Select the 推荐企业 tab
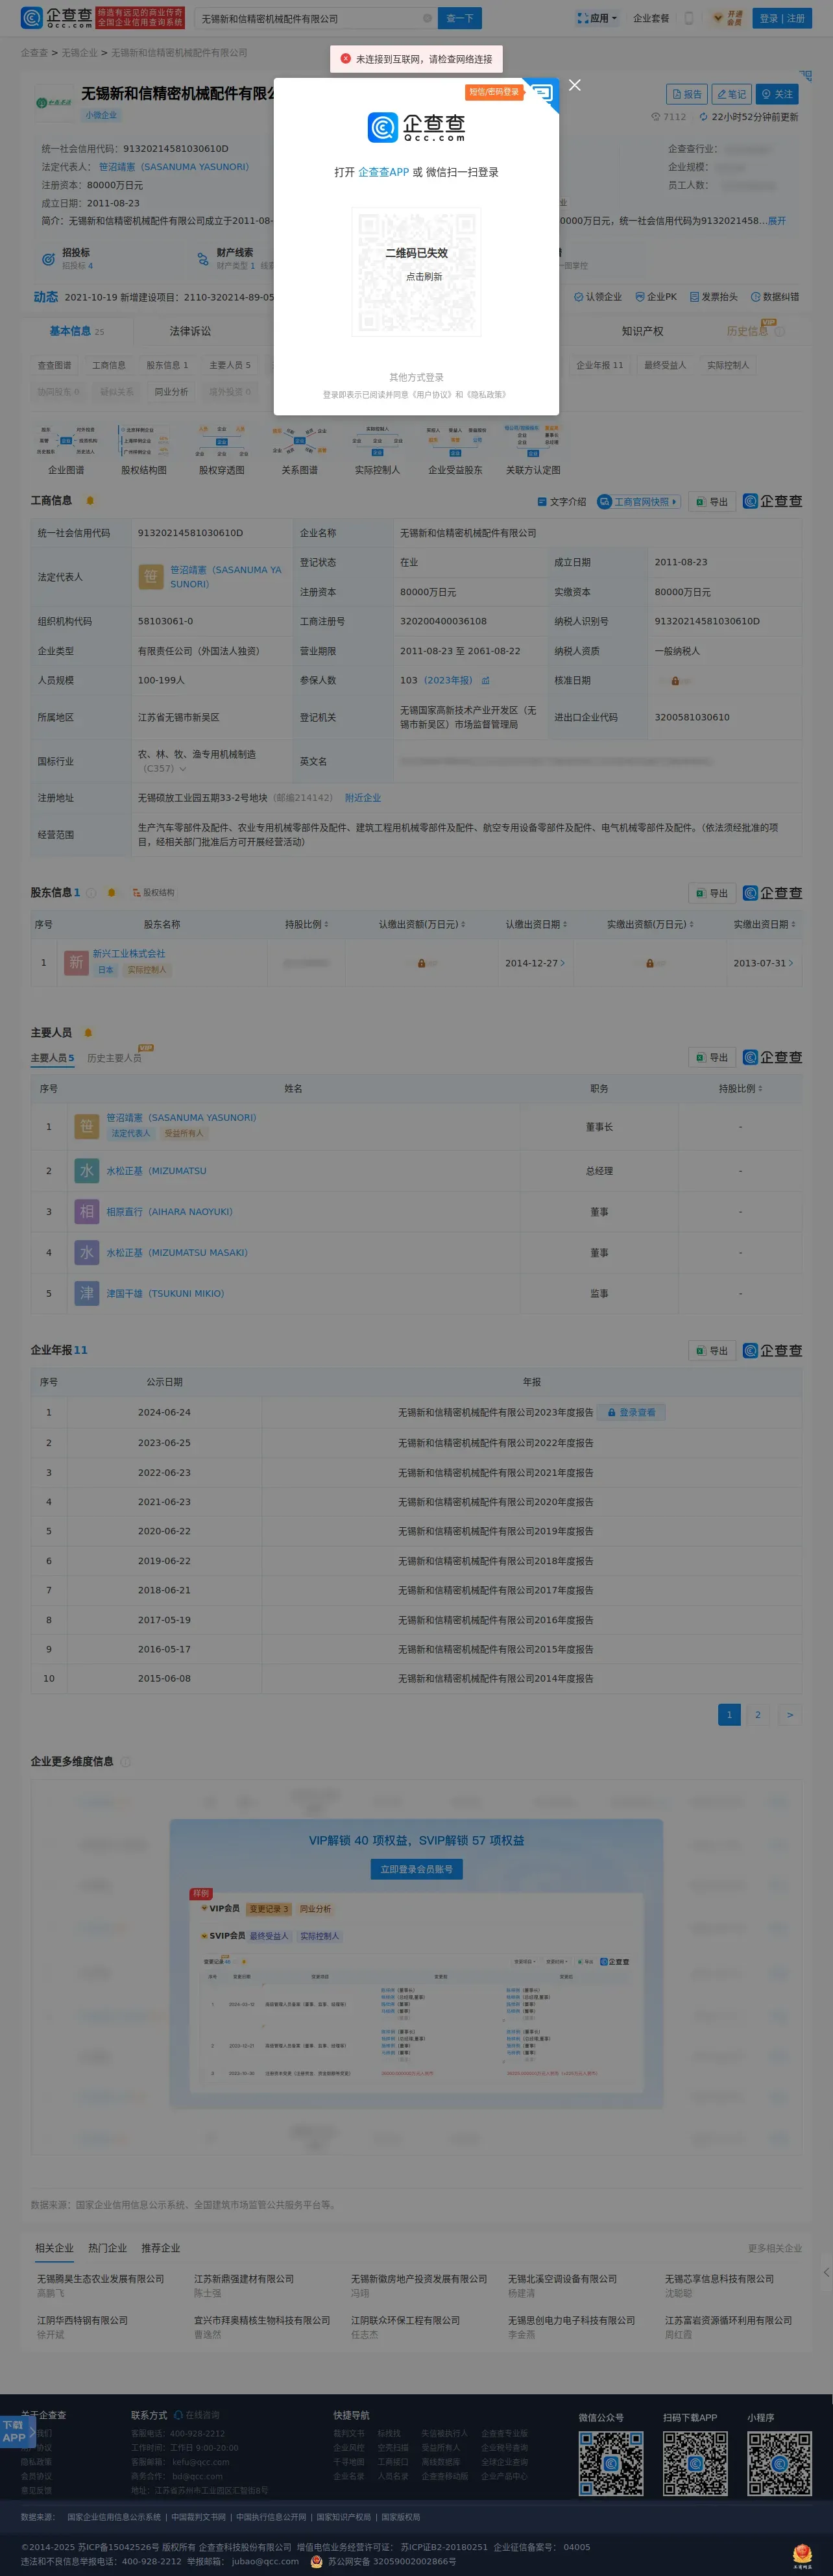Viewport: 833px width, 2576px height. tap(160, 2248)
